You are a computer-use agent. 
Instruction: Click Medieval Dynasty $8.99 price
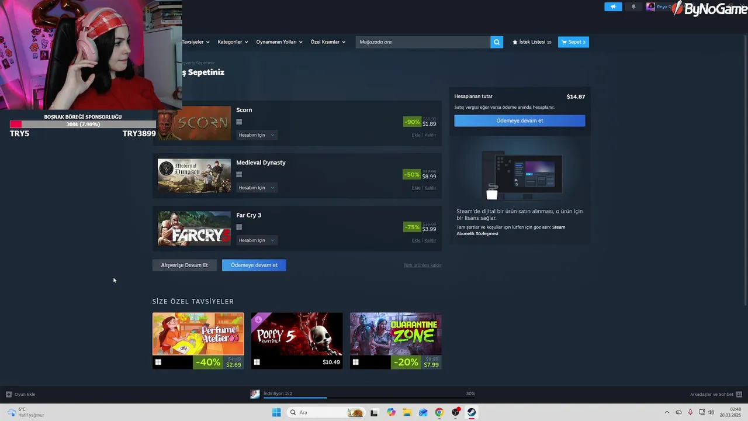click(x=429, y=177)
